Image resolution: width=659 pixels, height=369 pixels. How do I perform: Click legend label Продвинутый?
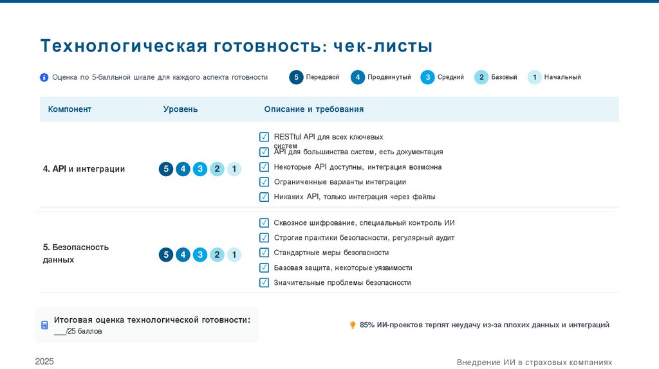389,77
